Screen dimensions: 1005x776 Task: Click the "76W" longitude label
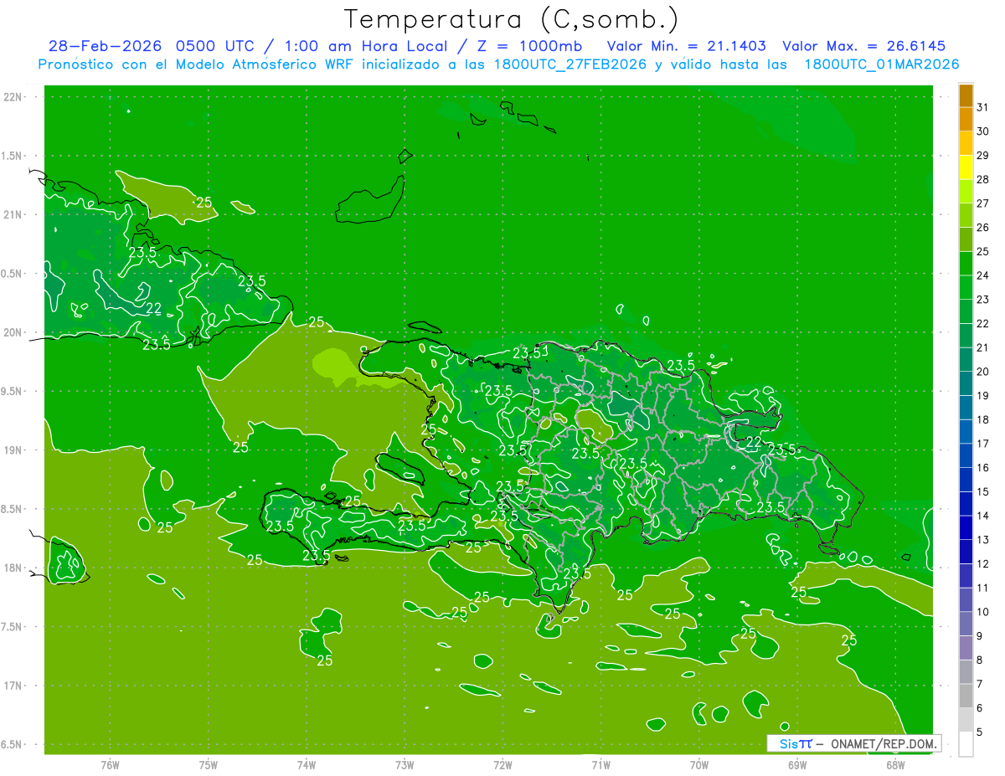[110, 765]
